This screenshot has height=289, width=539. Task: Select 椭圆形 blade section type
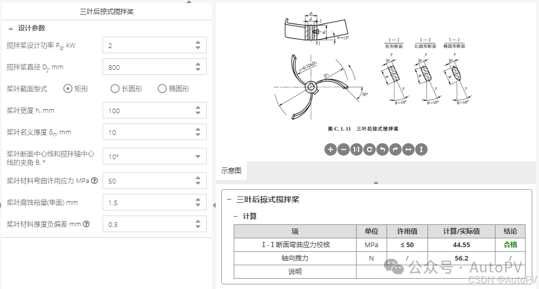162,89
